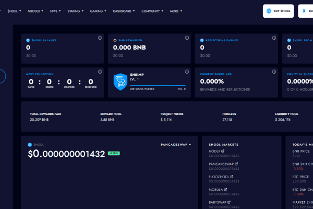Show info for Shrimp level card

click(187, 72)
